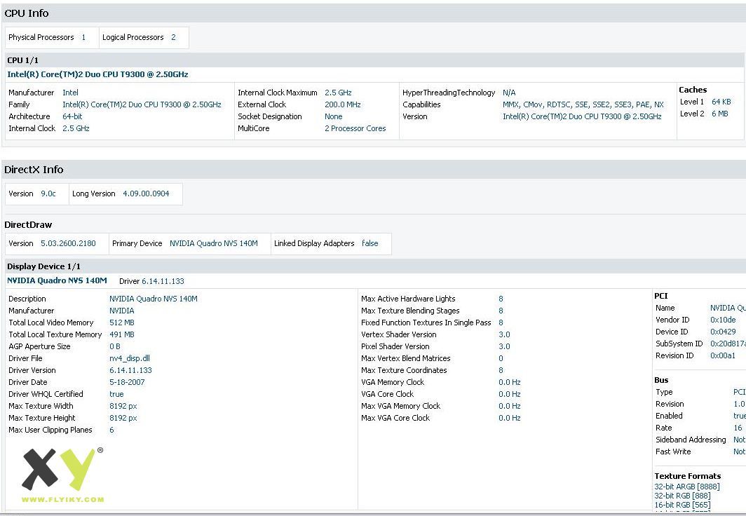The height and width of the screenshot is (516, 746).
Task: Click the "Display Device 1/1" header
Action: point(43,267)
